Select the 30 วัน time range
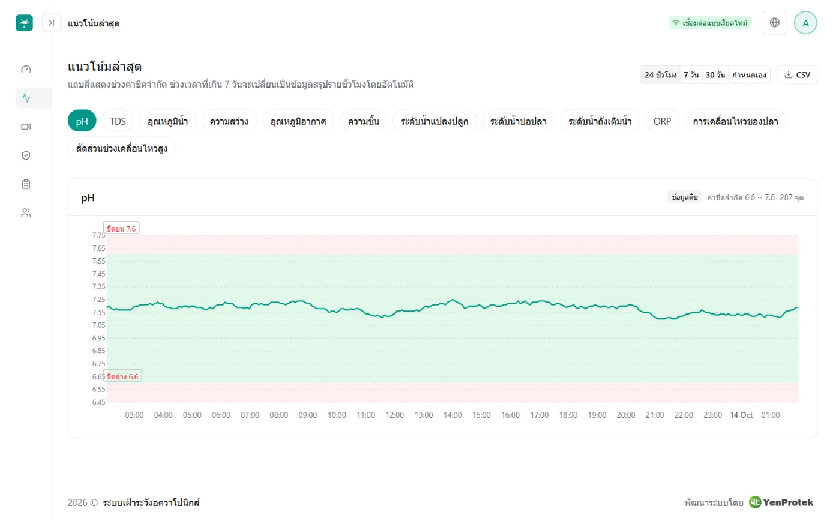This screenshot has height=521, width=833. (x=715, y=75)
